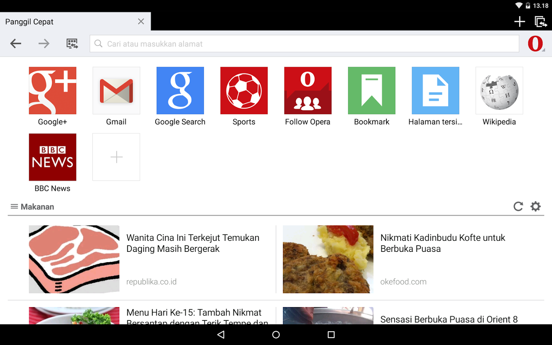This screenshot has width=552, height=345.
Task: Open the Wikipedia speed dial
Action: [x=499, y=90]
